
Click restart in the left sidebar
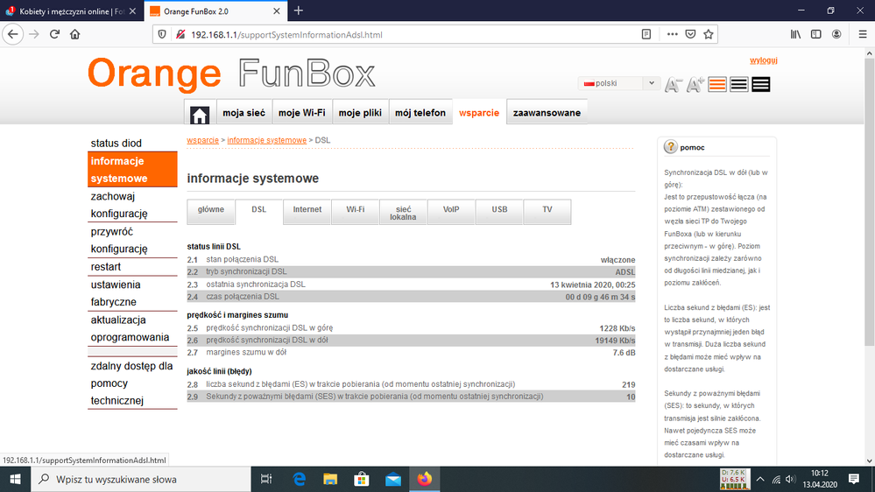tap(106, 267)
